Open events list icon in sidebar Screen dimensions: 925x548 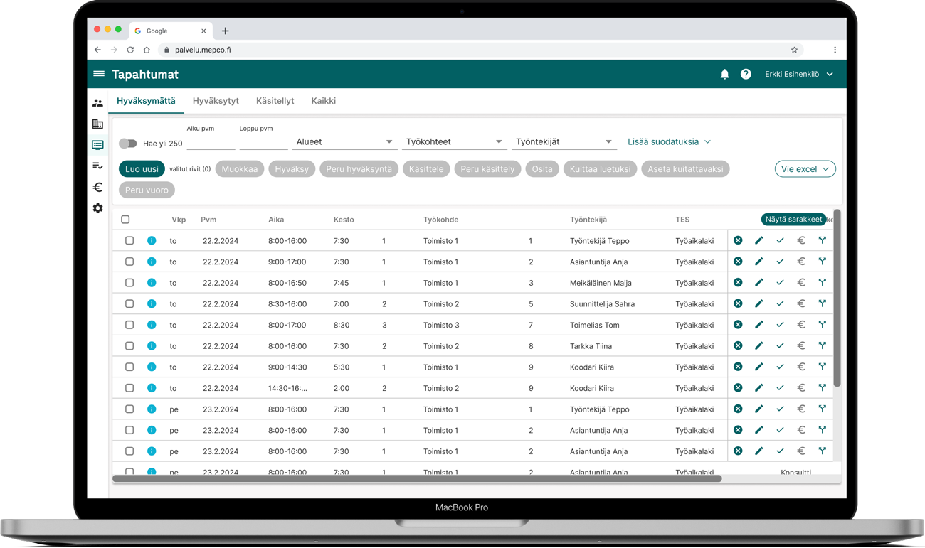[x=98, y=145]
